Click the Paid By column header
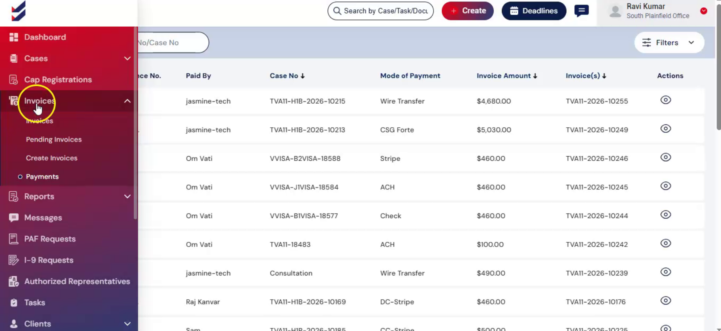 click(198, 76)
